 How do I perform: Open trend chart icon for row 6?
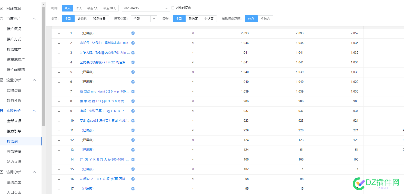tap(133, 82)
